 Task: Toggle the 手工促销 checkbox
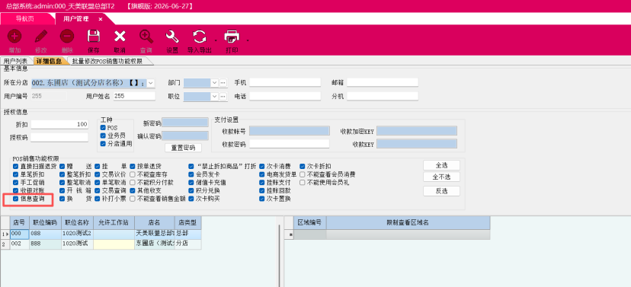(16, 183)
